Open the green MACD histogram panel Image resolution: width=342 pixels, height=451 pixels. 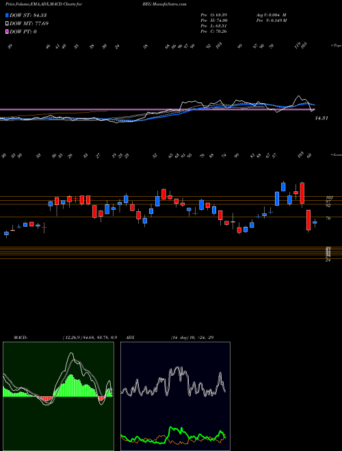pos(58,396)
